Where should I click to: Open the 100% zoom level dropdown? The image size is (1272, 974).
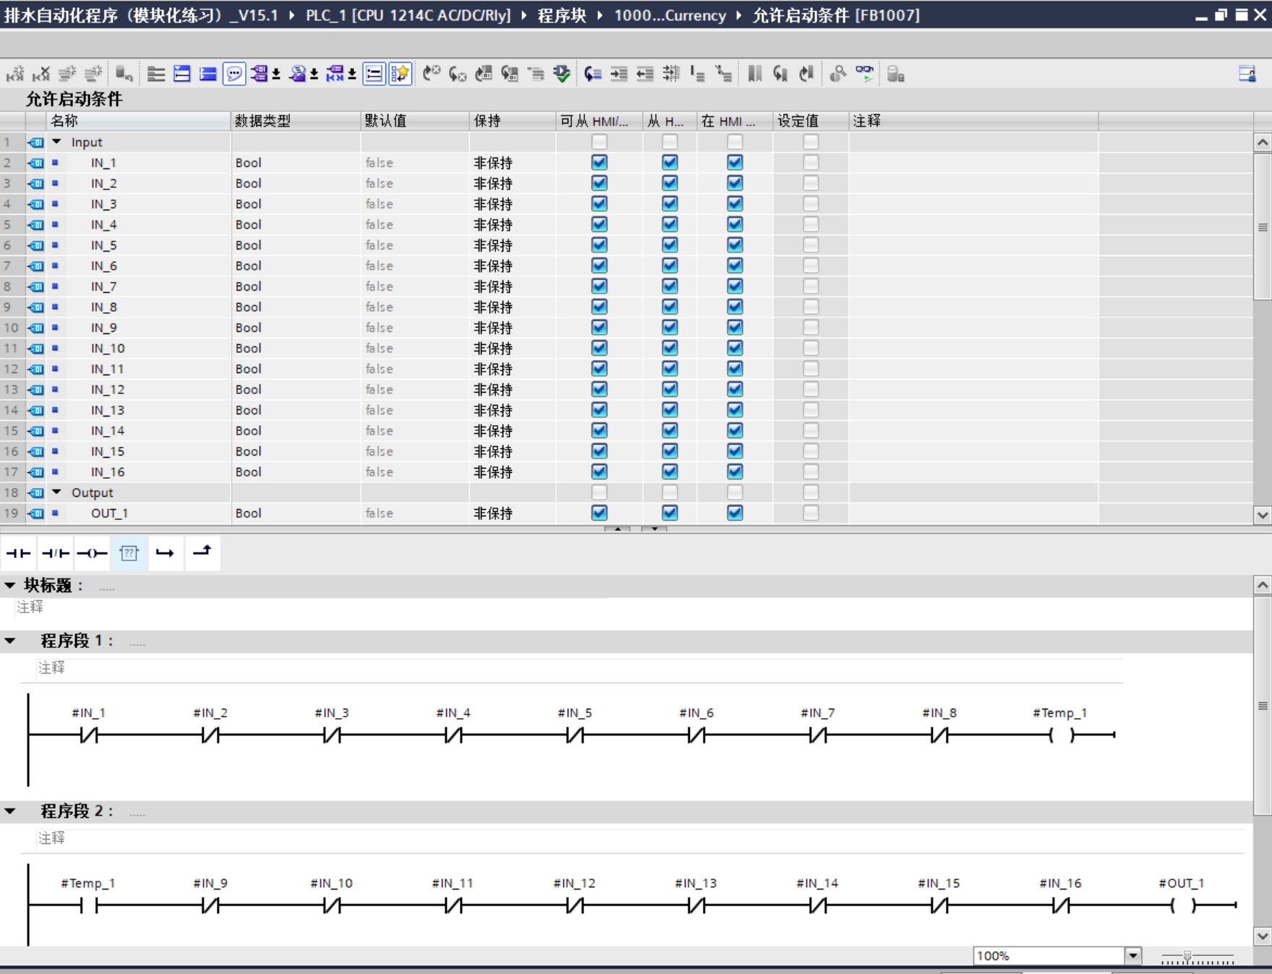coord(1132,956)
